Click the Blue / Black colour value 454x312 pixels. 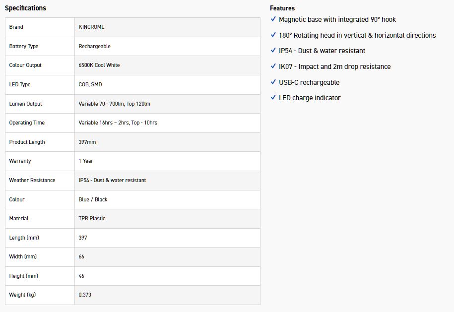(93, 199)
